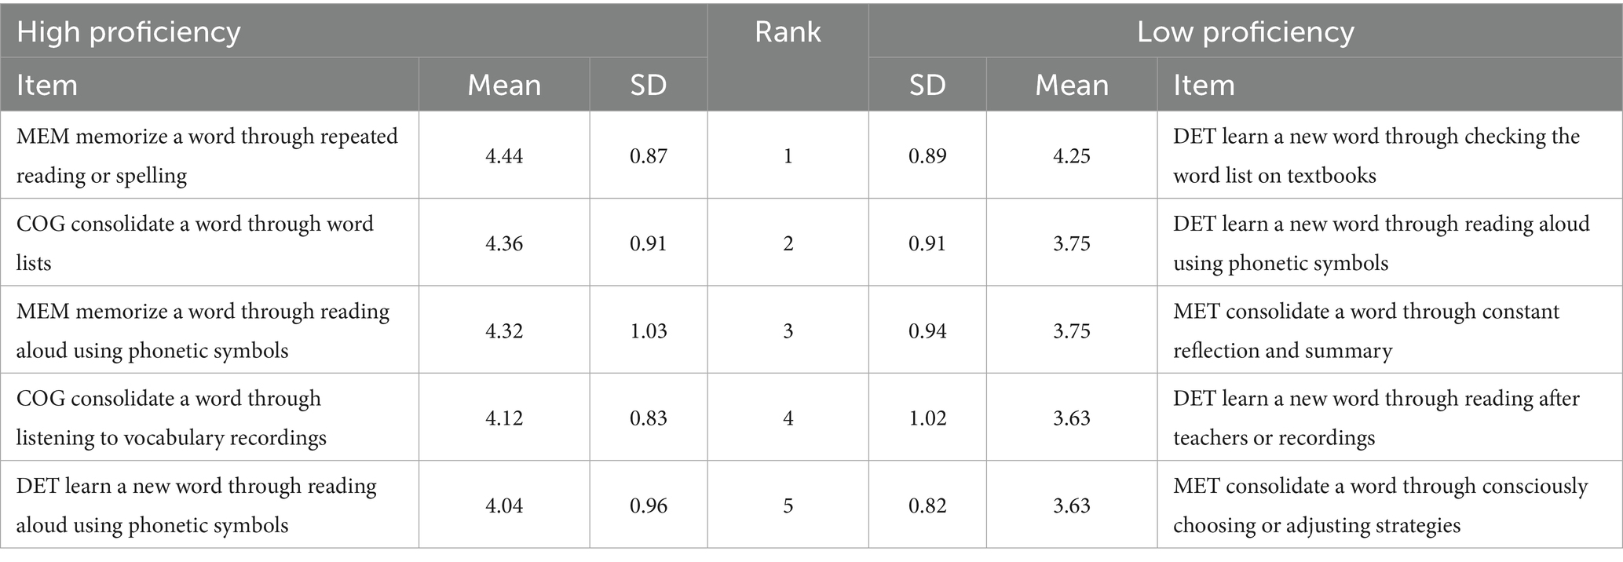Click the rank 1 cell
The height and width of the screenshot is (562, 1623).
point(788,155)
